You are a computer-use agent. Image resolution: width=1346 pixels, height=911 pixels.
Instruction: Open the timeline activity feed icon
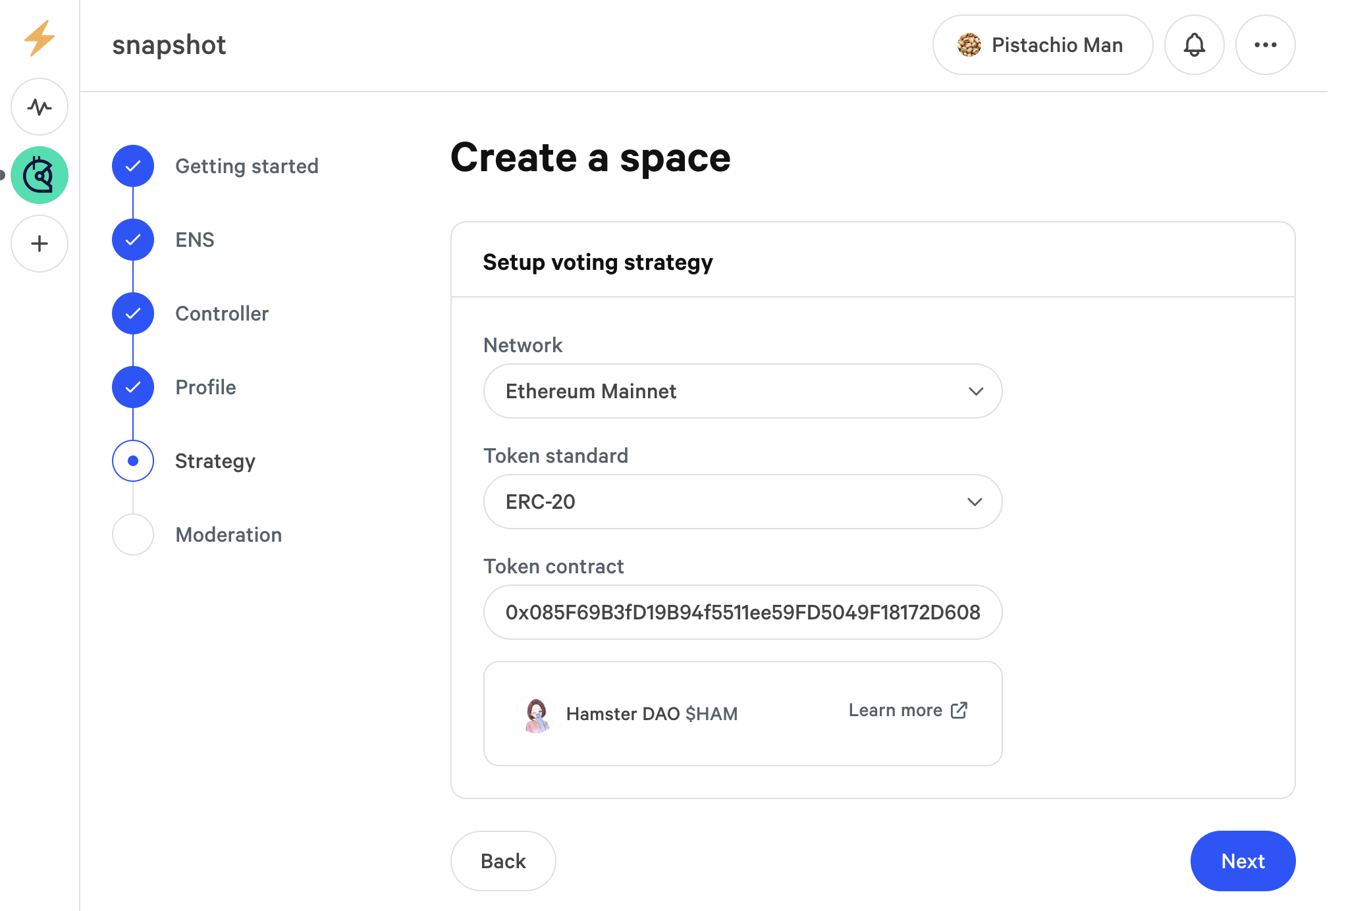pos(40,107)
